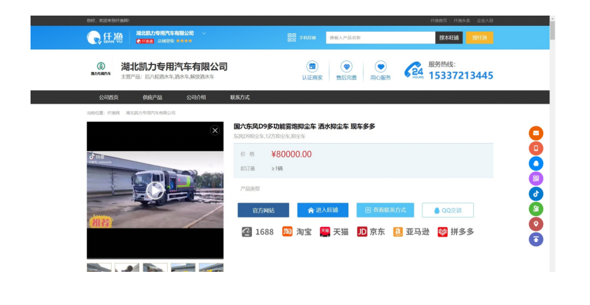This screenshot has height=305, width=590.
Task: Open the 供应产品 nav item
Action: pos(152,98)
